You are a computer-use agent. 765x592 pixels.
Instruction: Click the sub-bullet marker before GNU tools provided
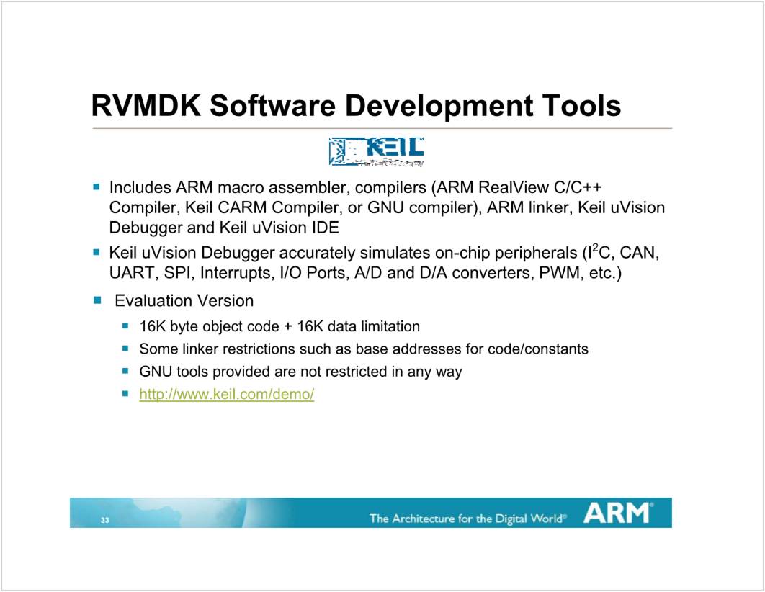125,372
